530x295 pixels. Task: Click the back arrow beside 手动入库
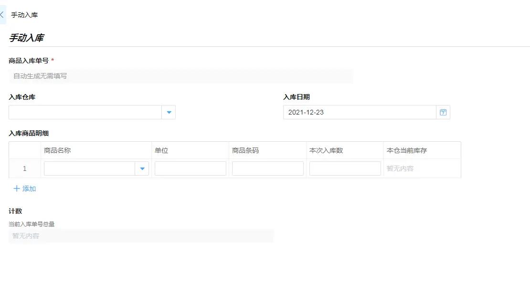click(2, 15)
